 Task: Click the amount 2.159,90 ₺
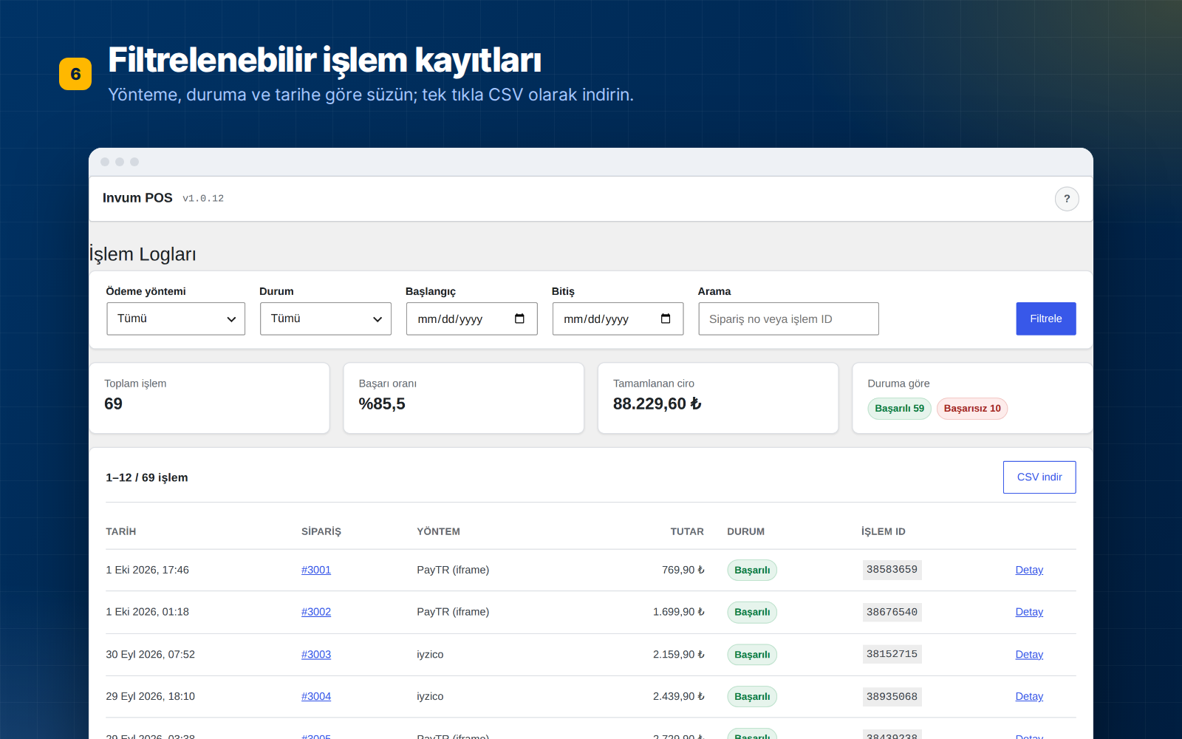[x=679, y=655]
